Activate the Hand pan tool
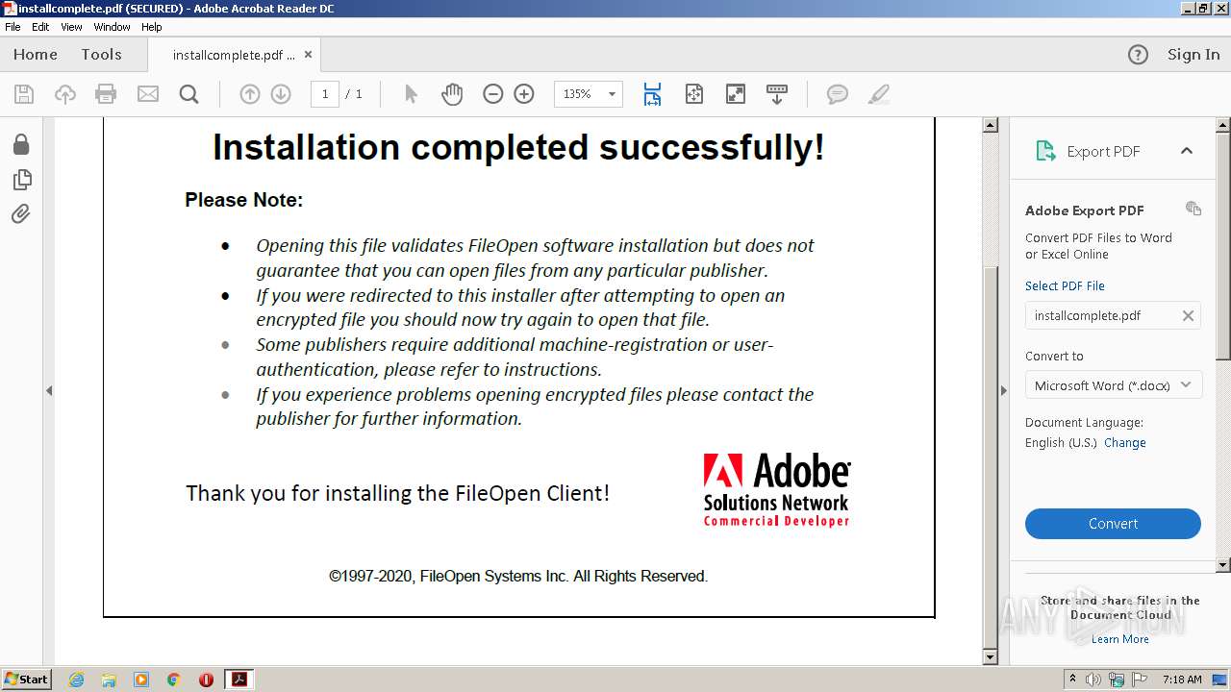This screenshot has height=692, width=1231. (x=452, y=94)
